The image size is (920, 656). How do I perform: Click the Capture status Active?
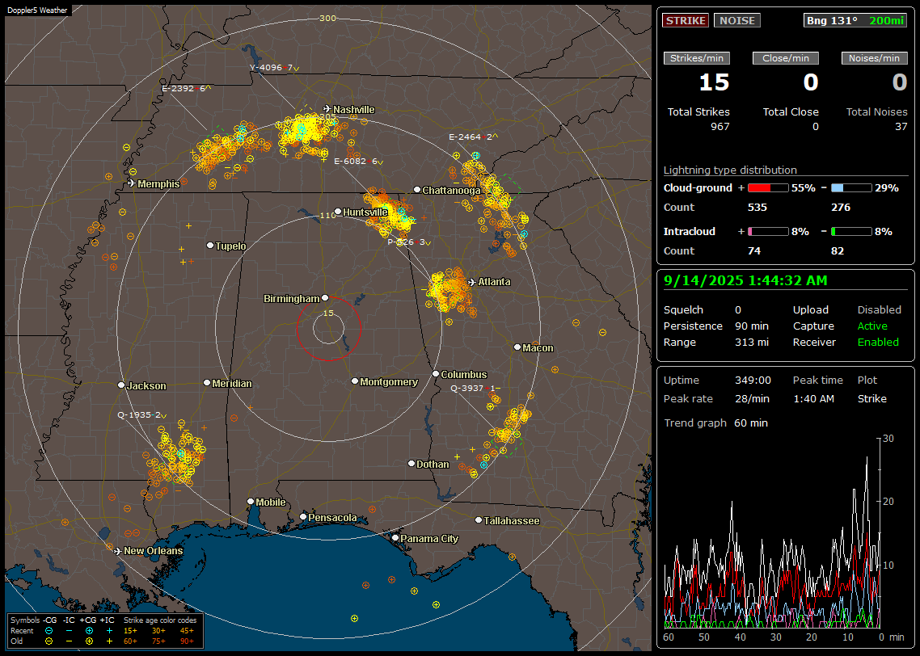[x=871, y=326]
